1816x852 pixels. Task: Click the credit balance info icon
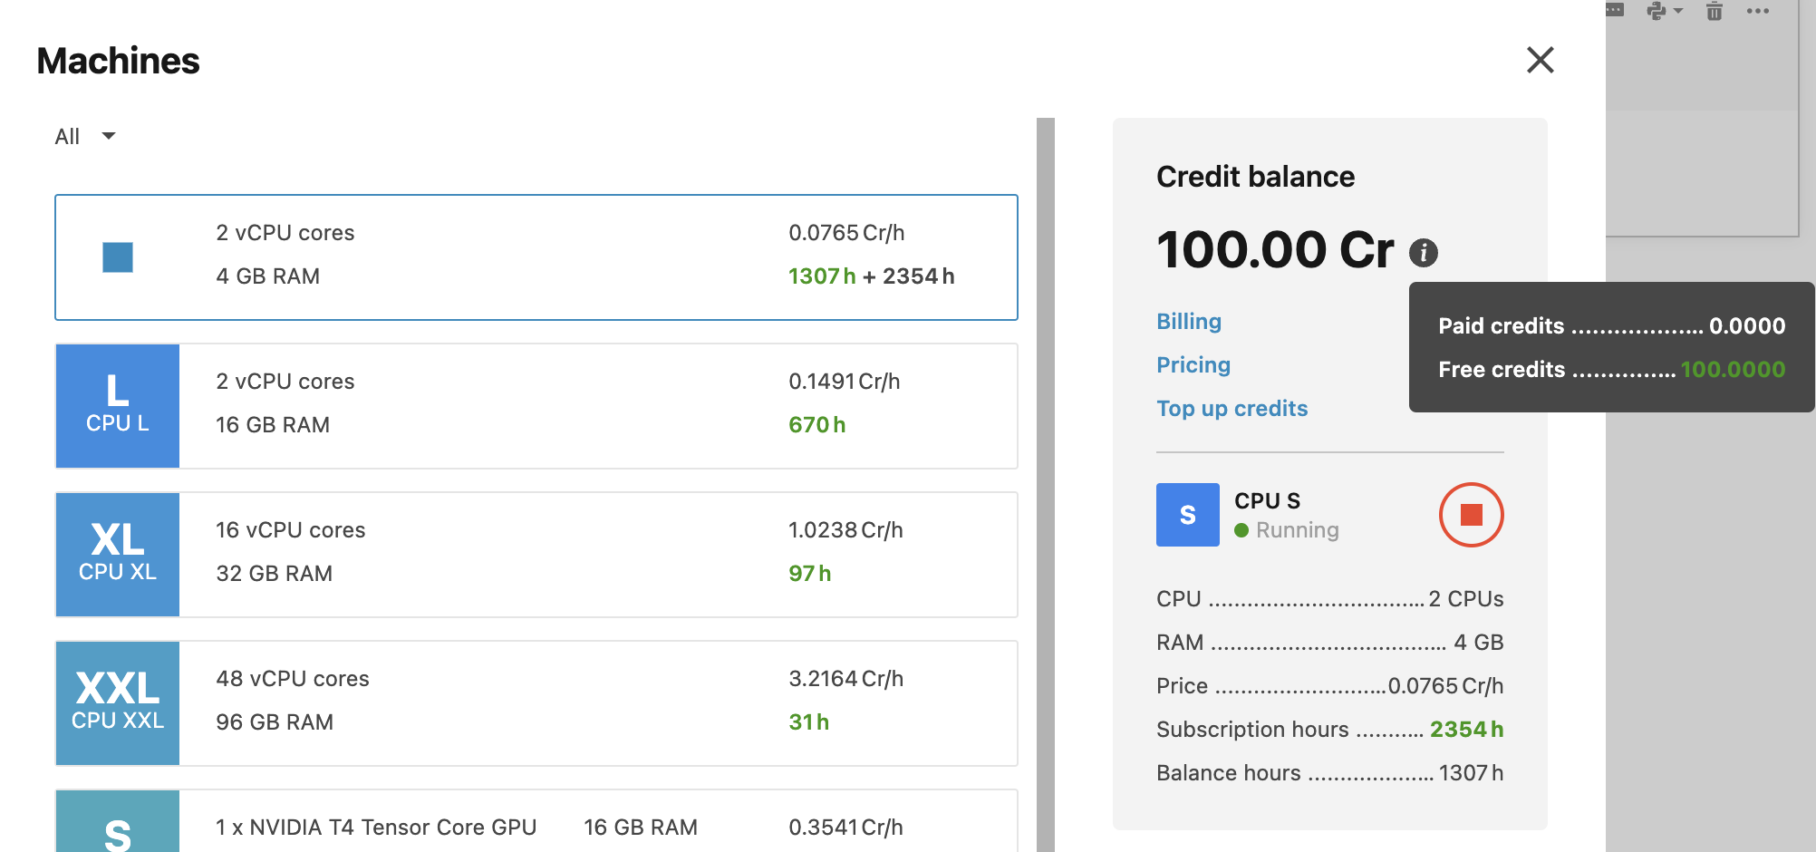1423,252
